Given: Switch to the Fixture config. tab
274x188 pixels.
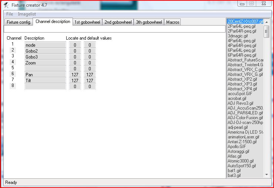Looking at the screenshot, I should tap(19, 22).
